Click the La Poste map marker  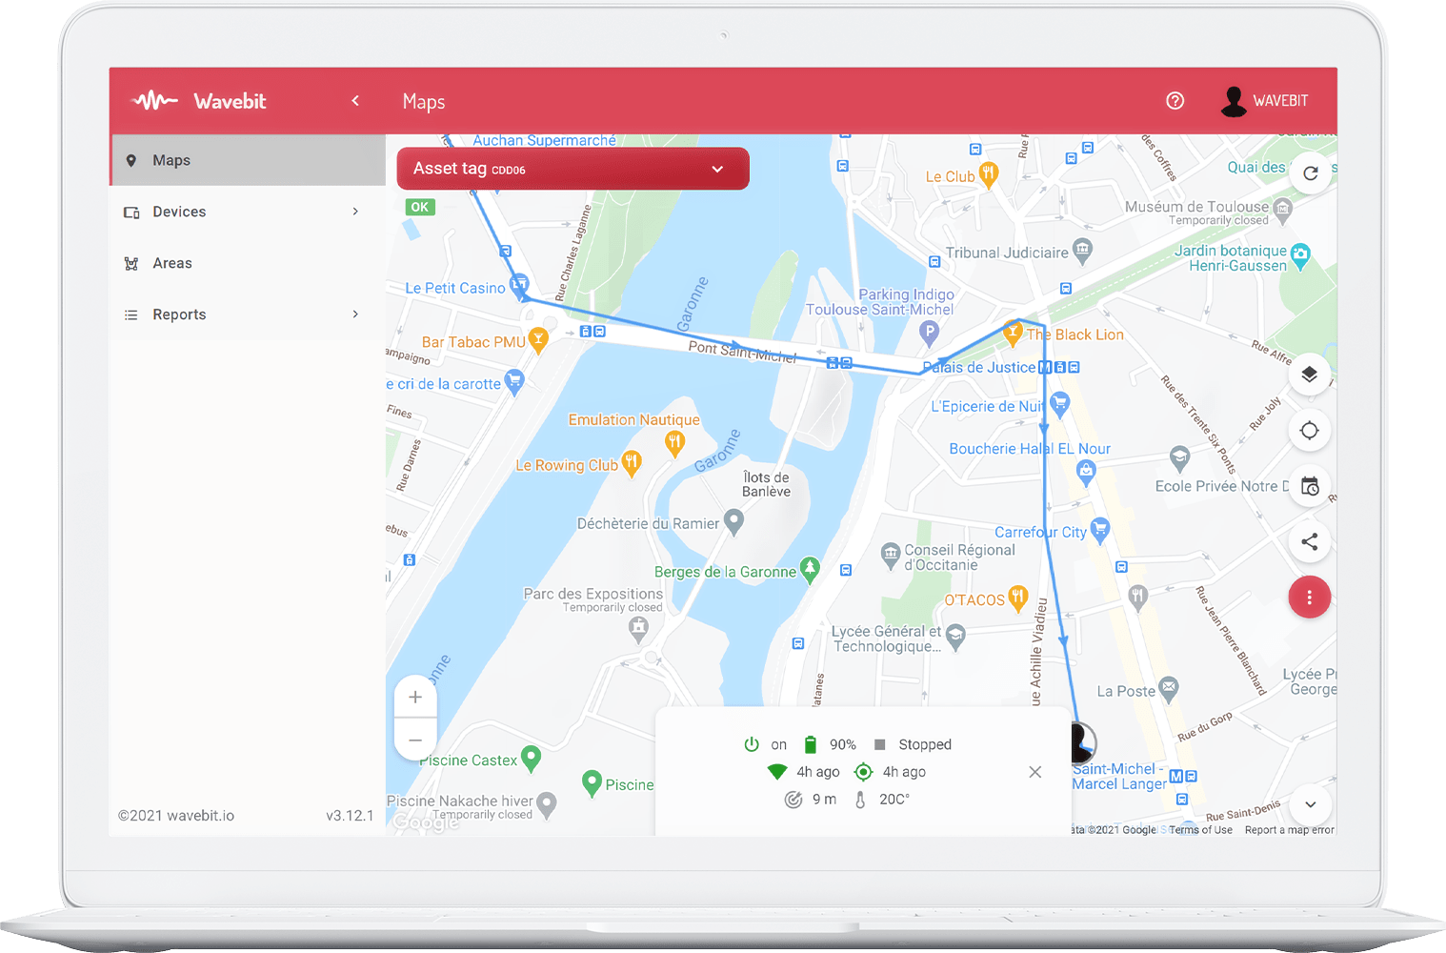click(x=1169, y=689)
